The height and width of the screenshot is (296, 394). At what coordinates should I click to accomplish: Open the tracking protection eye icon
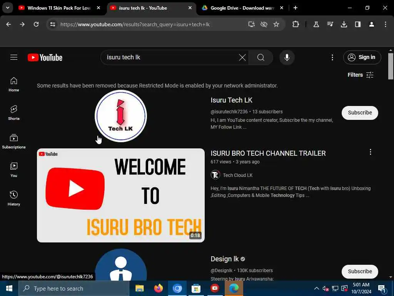264,24
